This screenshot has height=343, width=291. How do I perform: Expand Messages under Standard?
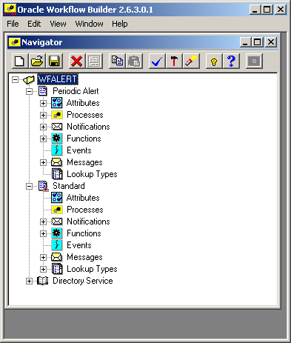(x=43, y=257)
